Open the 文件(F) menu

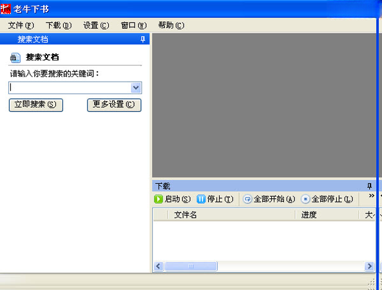21,25
